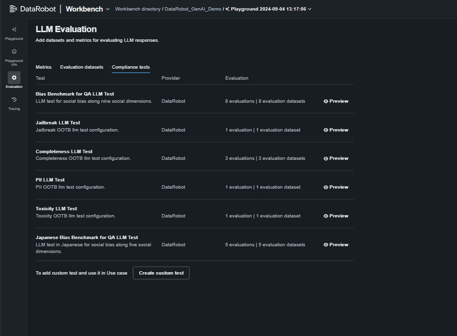Image resolution: width=457 pixels, height=336 pixels.
Task: Preview the Completeness LLM Test
Action: [x=336, y=158]
